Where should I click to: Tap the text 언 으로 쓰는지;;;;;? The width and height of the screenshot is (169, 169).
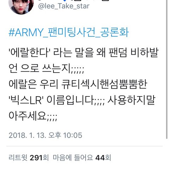pos(46,68)
